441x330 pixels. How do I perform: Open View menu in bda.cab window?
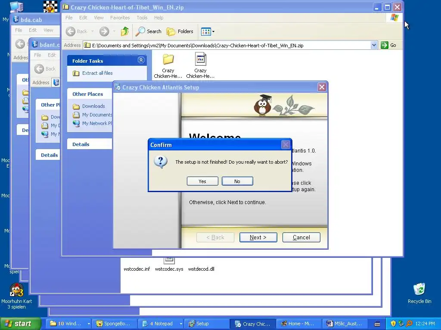pos(48,30)
